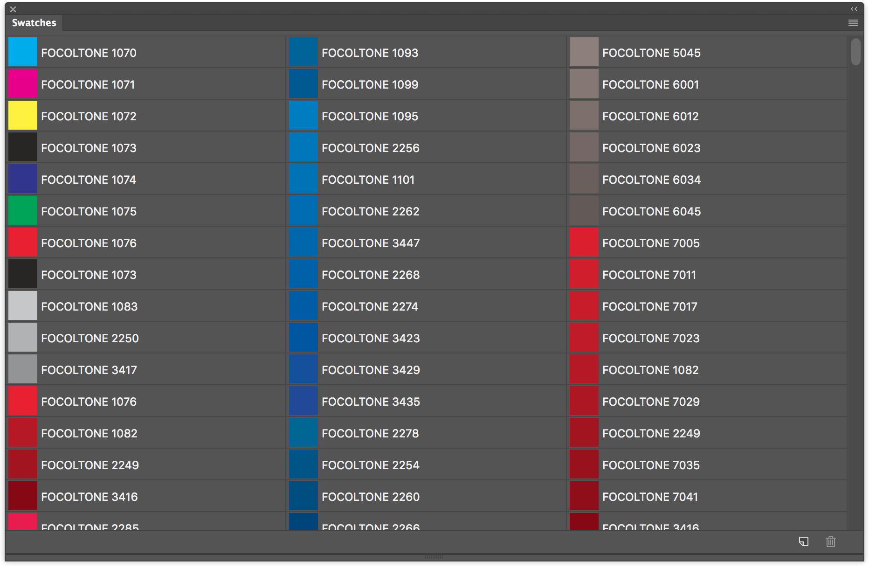869x568 pixels.
Task: Select the FOCOLTONE 5045 taupe swatch
Action: 584,52
